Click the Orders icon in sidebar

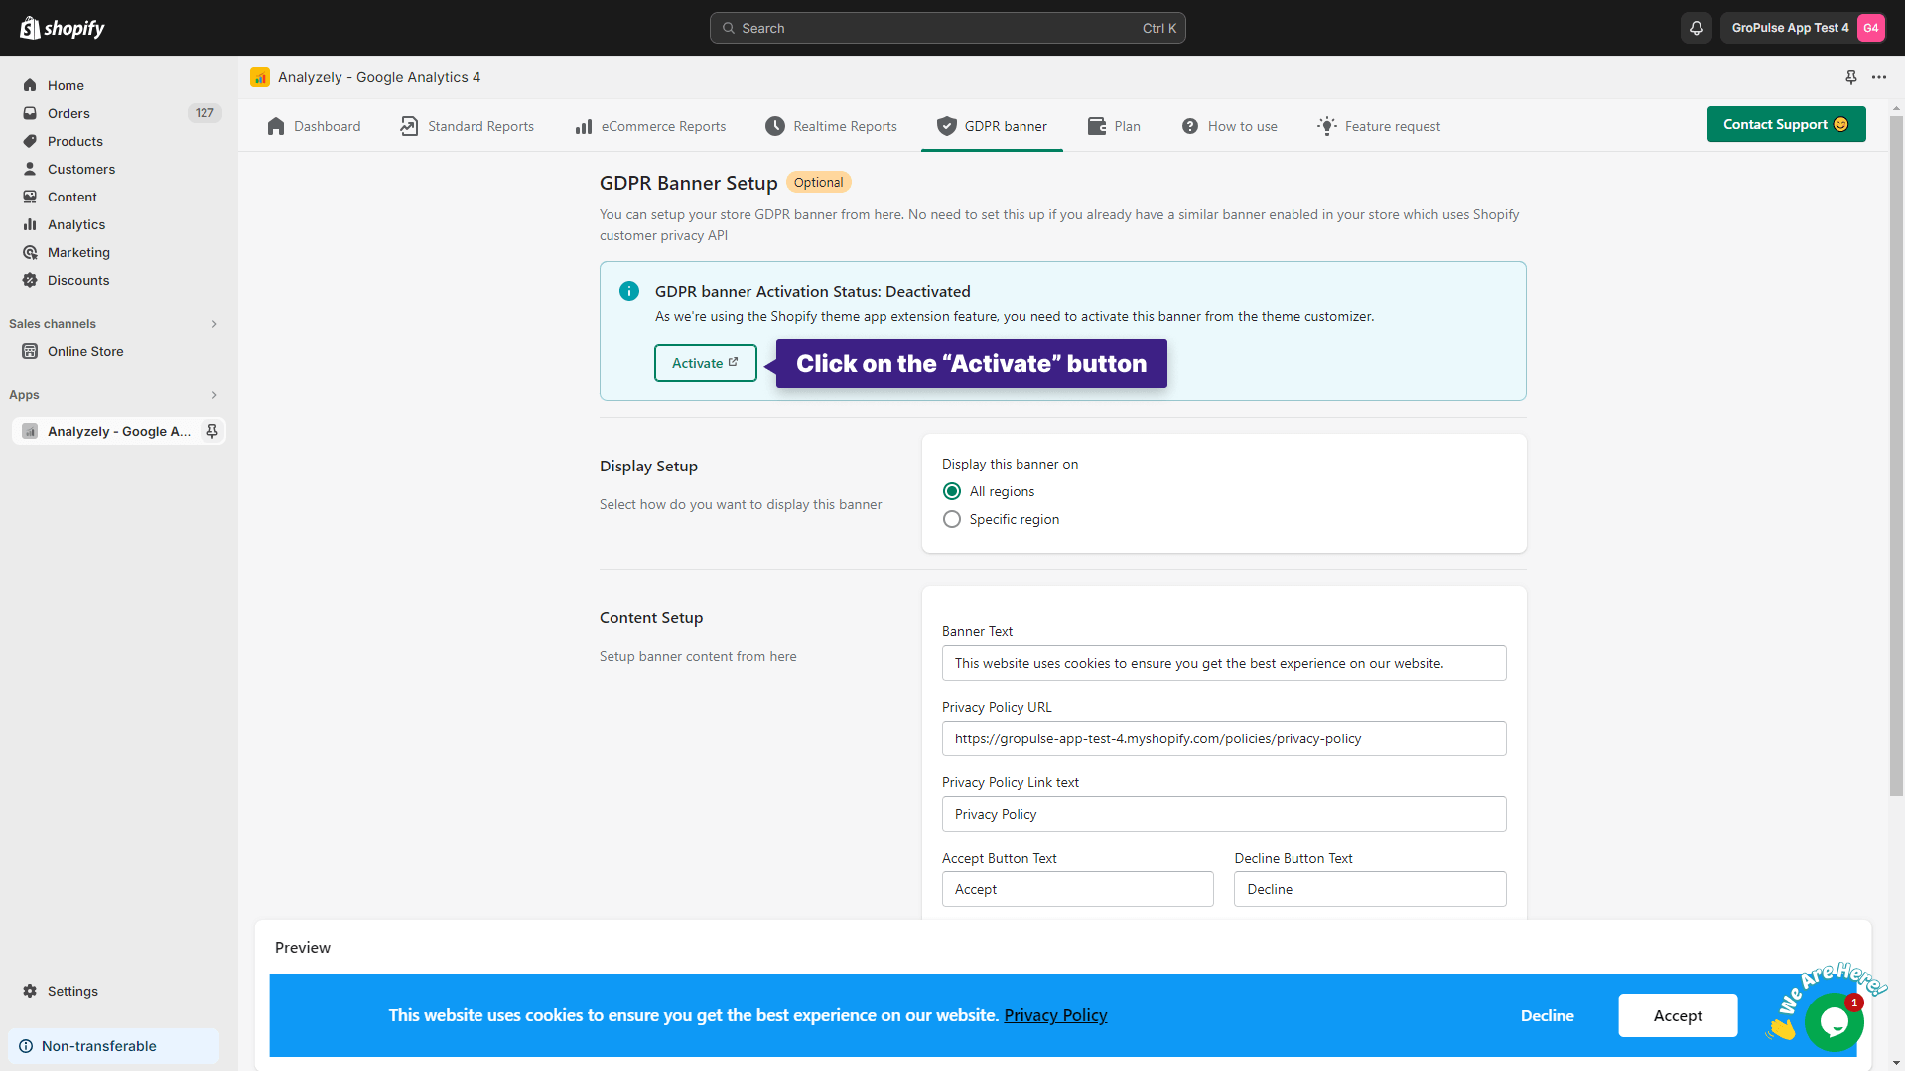pyautogui.click(x=30, y=113)
